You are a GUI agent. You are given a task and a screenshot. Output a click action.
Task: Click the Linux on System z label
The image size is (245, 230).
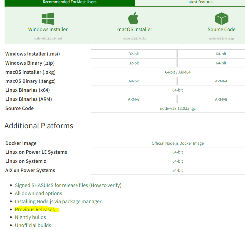pos(26,161)
